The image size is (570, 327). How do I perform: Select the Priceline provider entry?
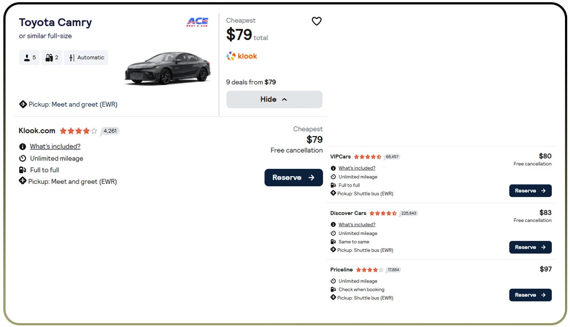[x=341, y=269]
